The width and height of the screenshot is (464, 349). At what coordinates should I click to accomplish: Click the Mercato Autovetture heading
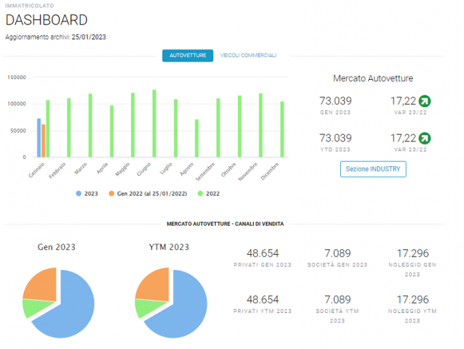pyautogui.click(x=373, y=78)
